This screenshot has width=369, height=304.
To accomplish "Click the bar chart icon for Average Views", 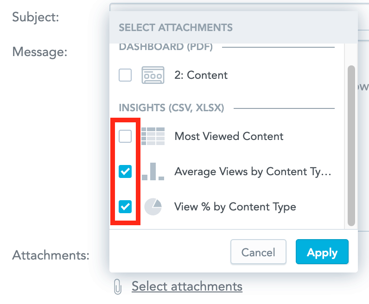I will (153, 171).
